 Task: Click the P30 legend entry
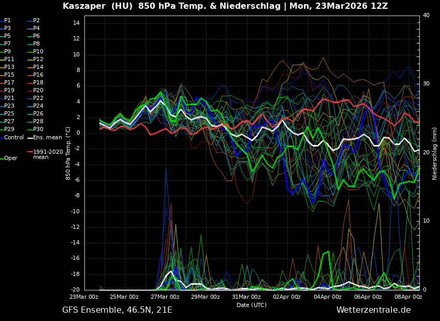(x=38, y=129)
